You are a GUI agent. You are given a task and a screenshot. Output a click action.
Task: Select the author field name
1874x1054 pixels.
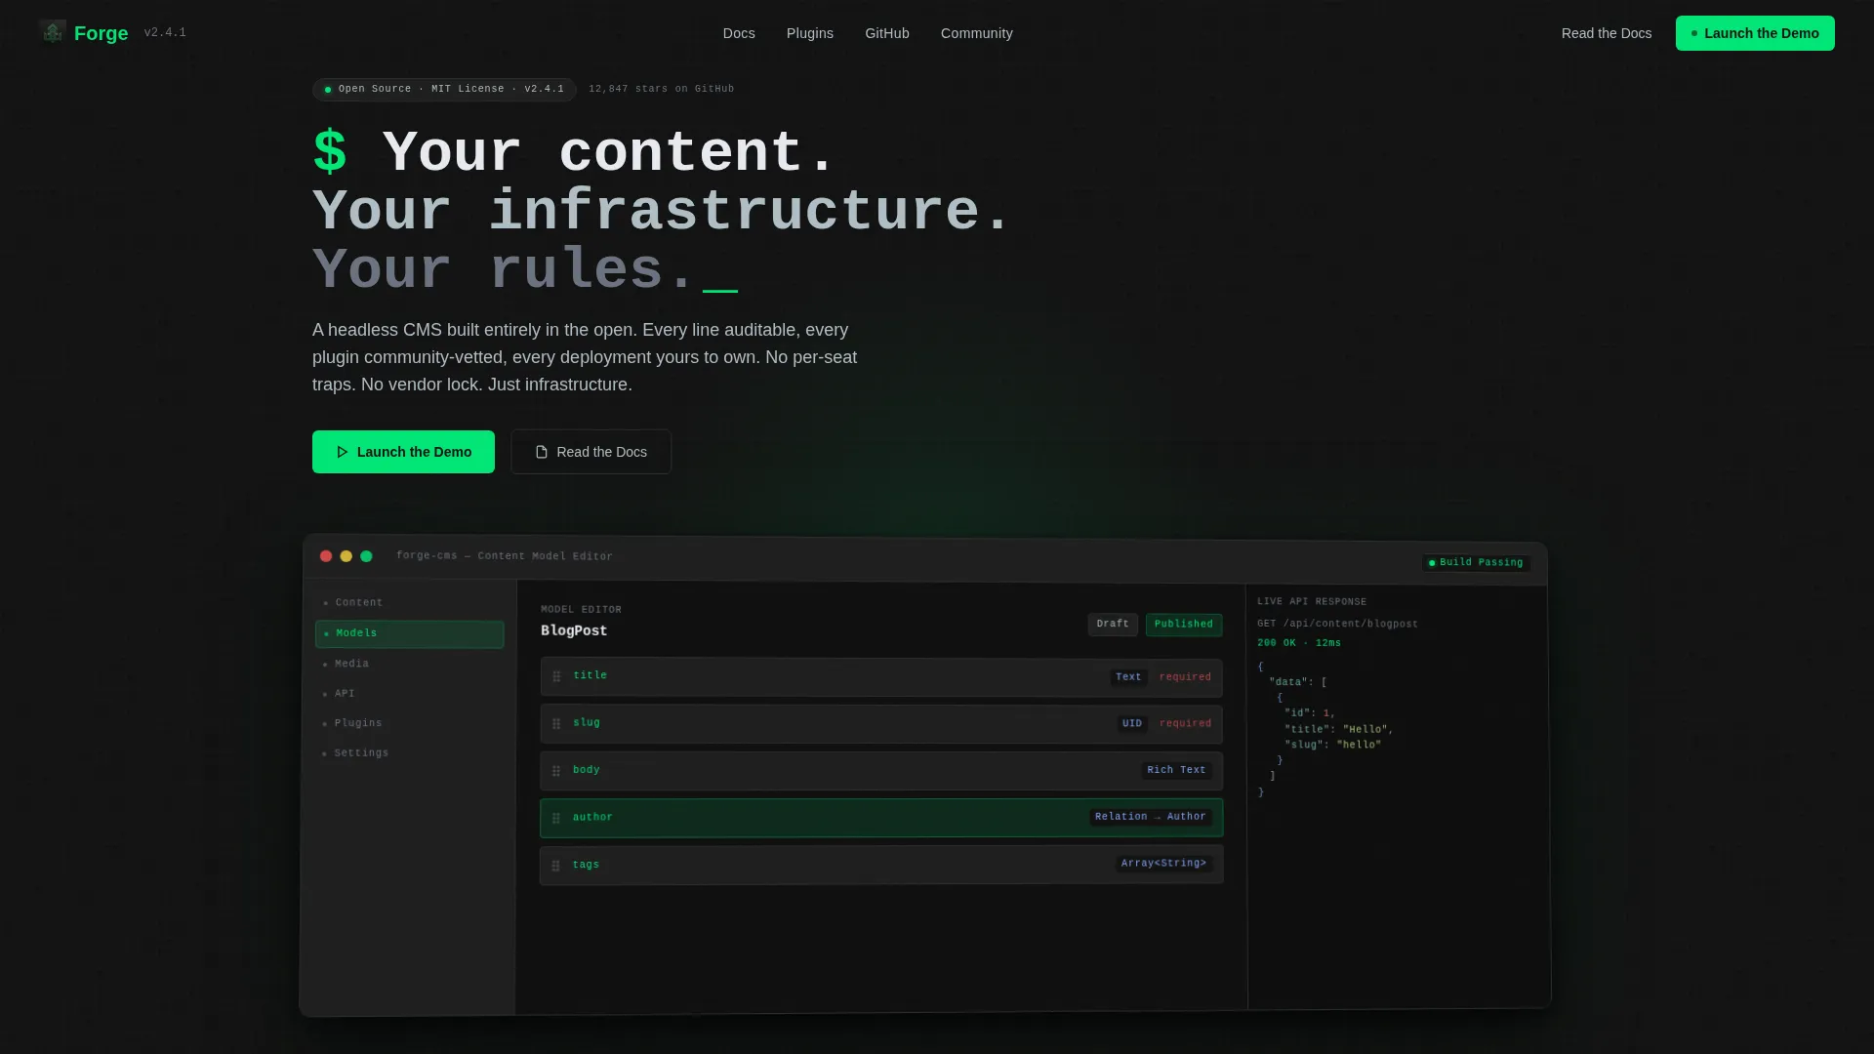tap(592, 818)
